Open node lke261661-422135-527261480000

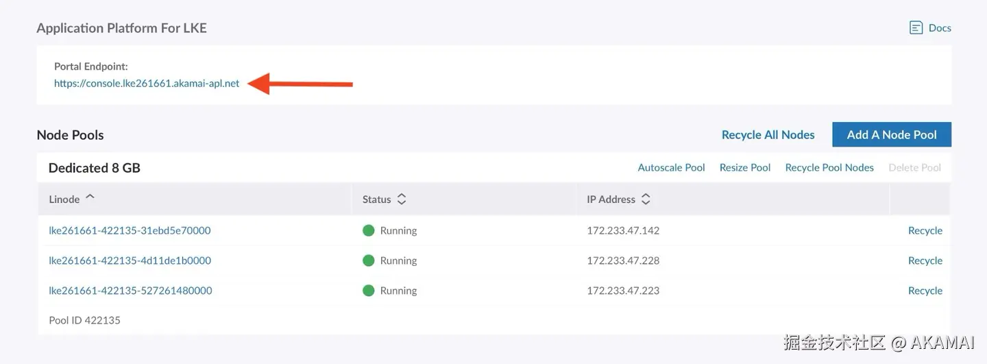tap(130, 291)
